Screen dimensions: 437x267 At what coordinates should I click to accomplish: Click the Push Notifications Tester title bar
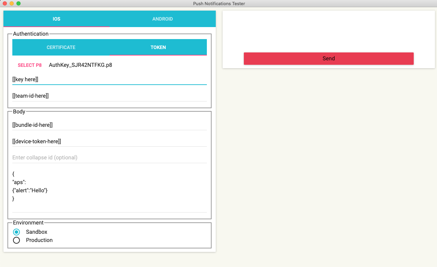pyautogui.click(x=219, y=3)
